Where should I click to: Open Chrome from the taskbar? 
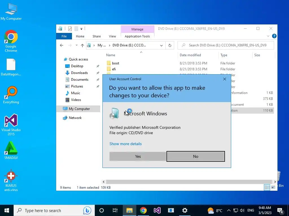pos(143,210)
